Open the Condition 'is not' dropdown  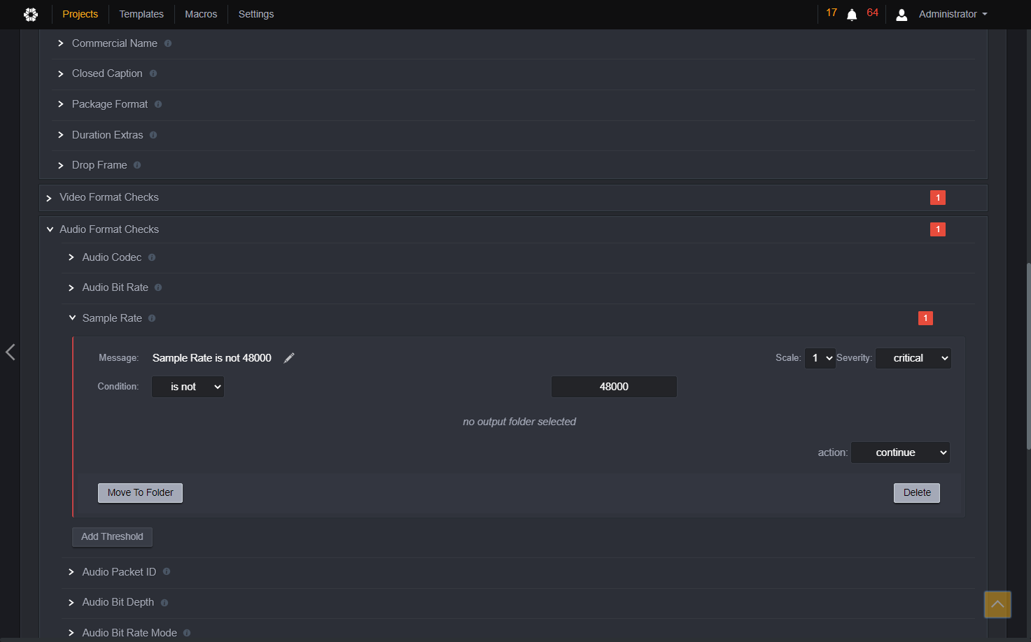pyautogui.click(x=188, y=387)
